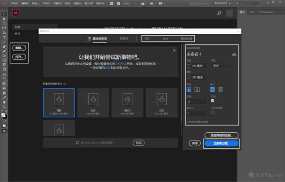
Task: Click the width stepper arrows
Action: tap(189, 66)
